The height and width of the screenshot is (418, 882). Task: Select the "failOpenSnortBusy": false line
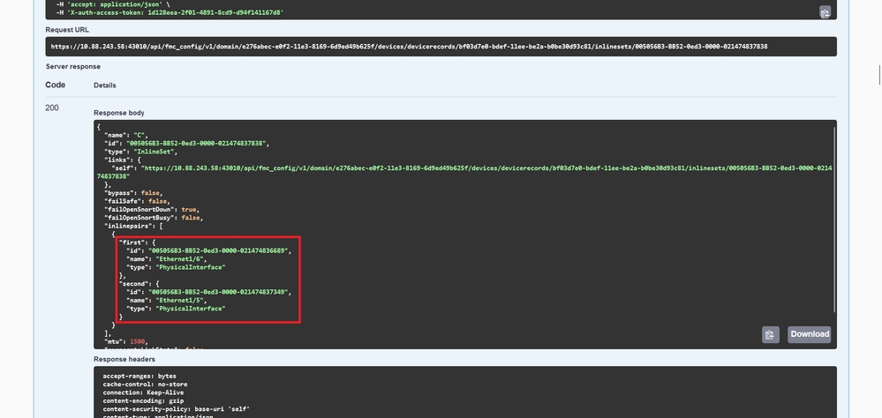point(153,218)
